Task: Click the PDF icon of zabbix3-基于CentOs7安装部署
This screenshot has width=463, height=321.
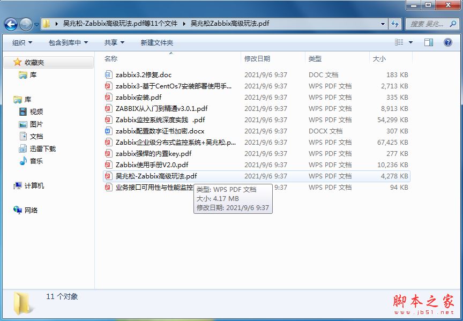Action: pyautogui.click(x=108, y=86)
